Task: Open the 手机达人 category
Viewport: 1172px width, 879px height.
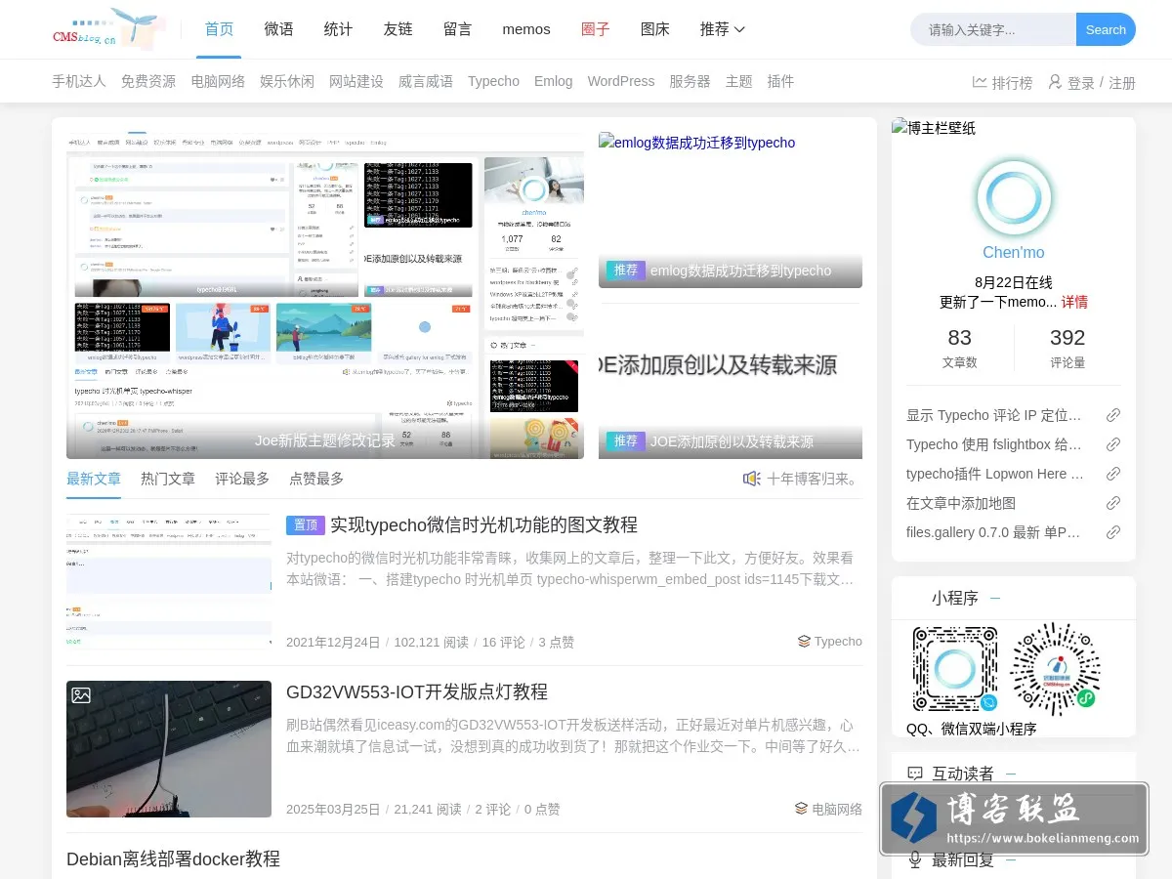Action: click(79, 81)
